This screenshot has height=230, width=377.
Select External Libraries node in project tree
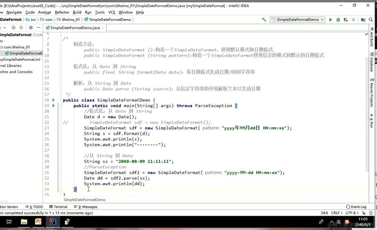click(11, 66)
